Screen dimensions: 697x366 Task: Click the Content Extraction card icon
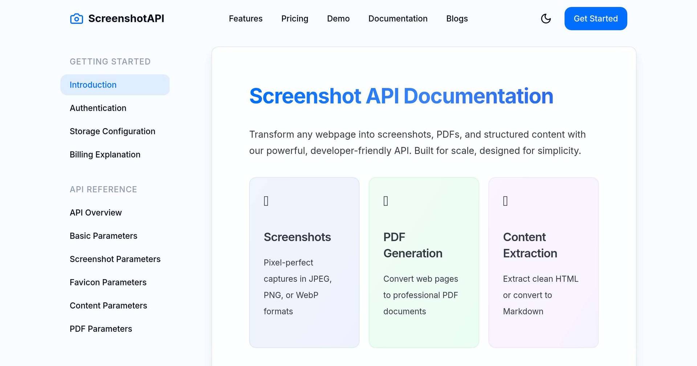(505, 200)
